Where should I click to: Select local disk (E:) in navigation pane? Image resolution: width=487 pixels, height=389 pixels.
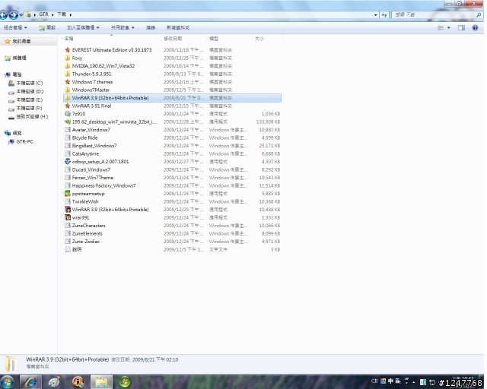(x=25, y=100)
